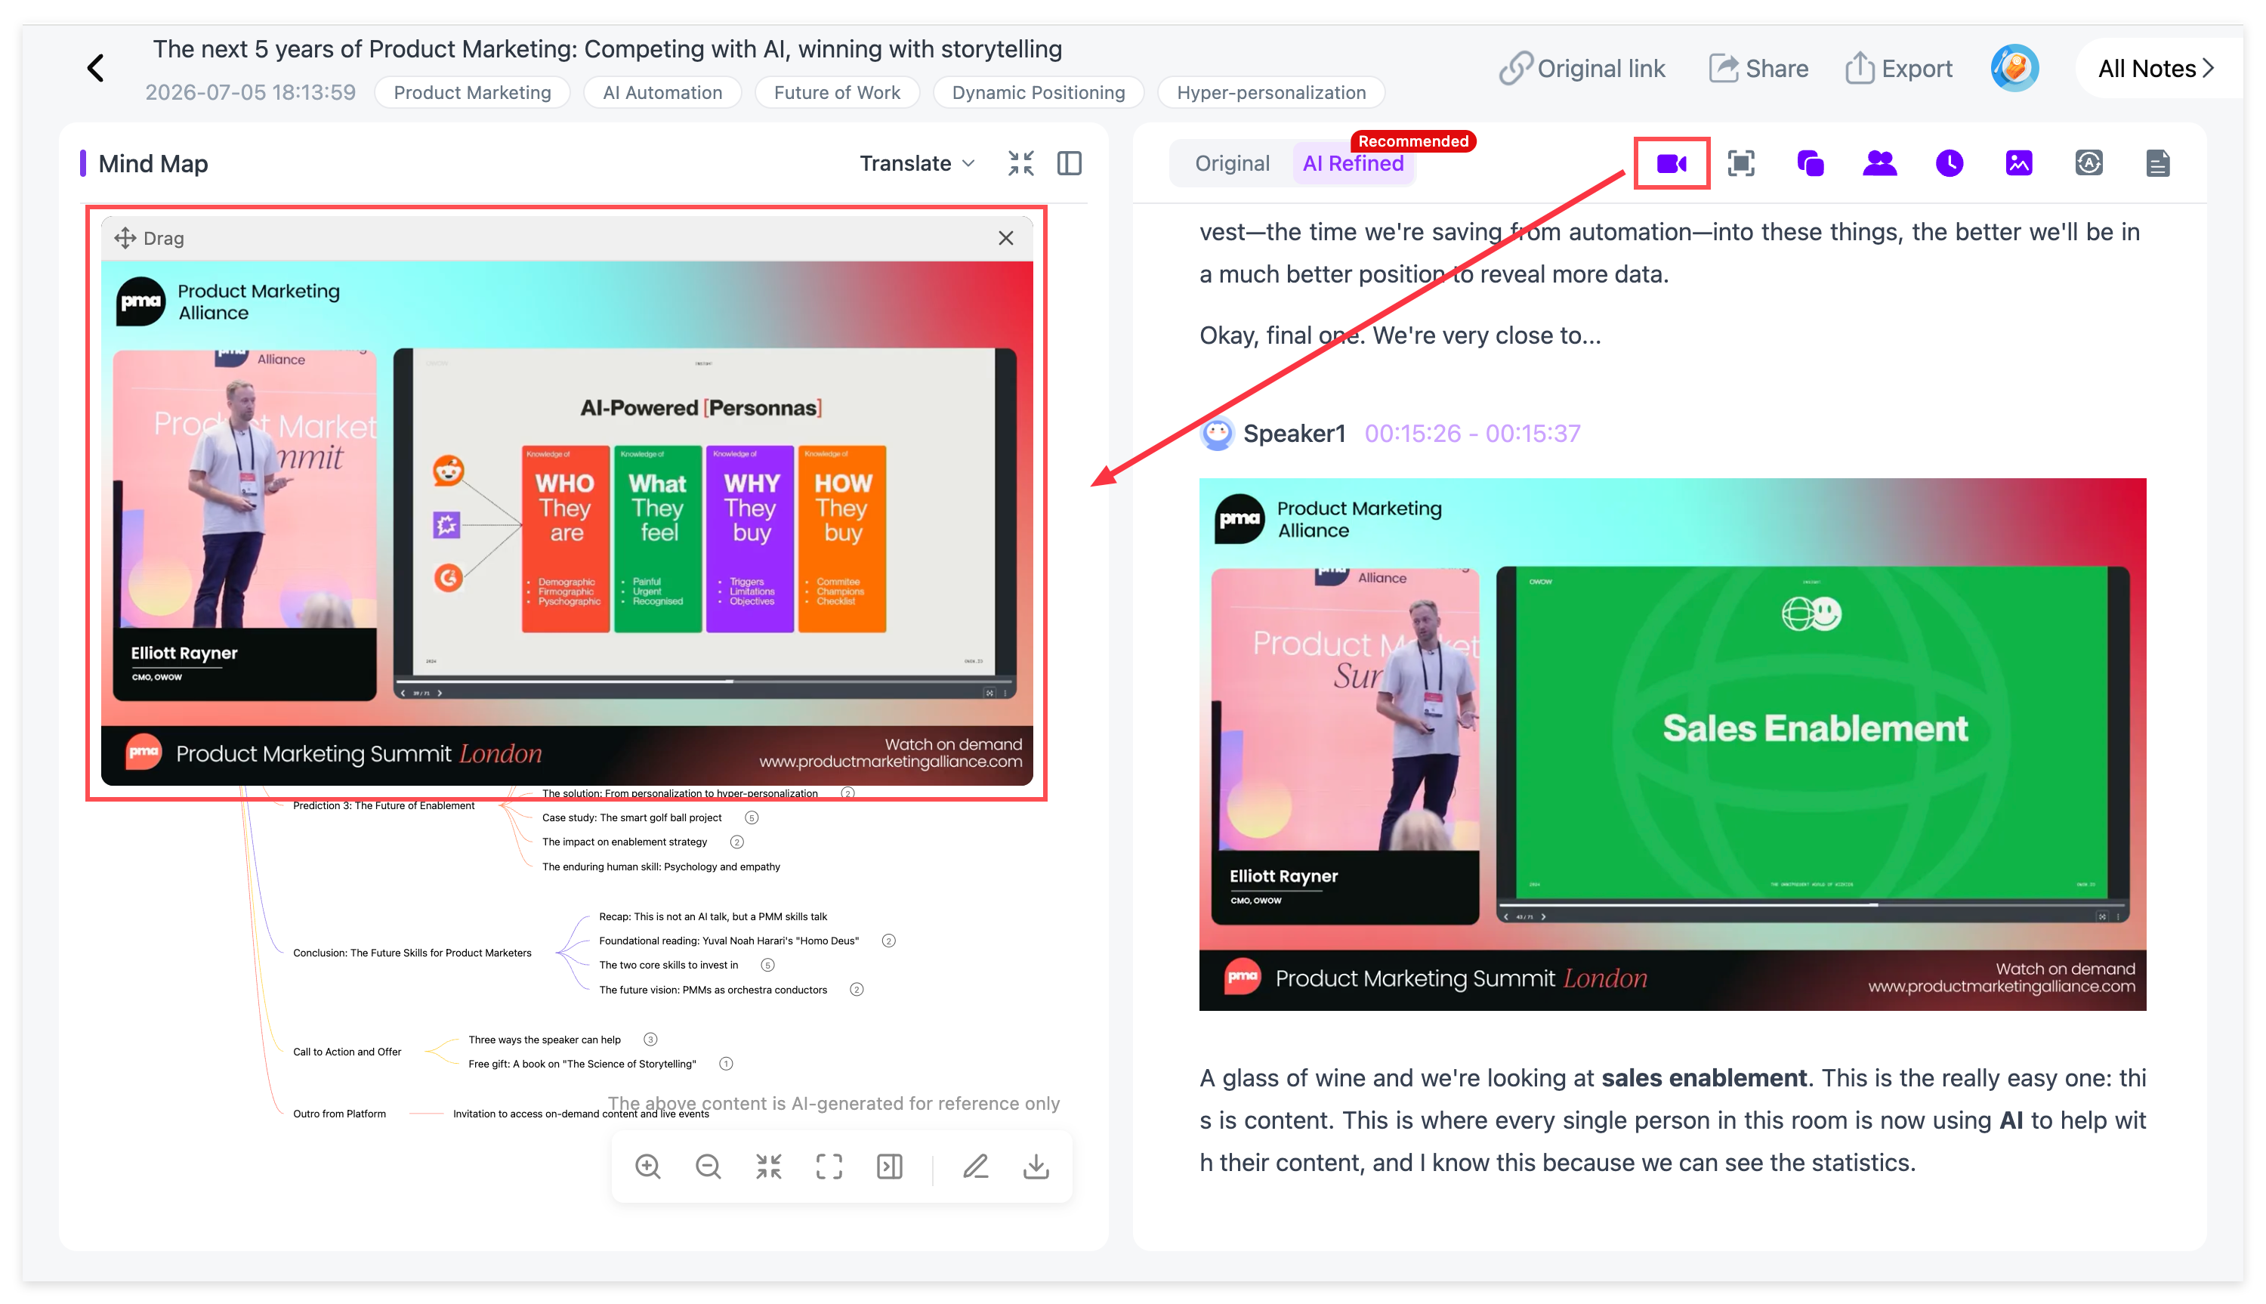This screenshot has height=1304, width=2266.
Task: Select node 'The two core skills to invest in'
Action: (x=668, y=966)
